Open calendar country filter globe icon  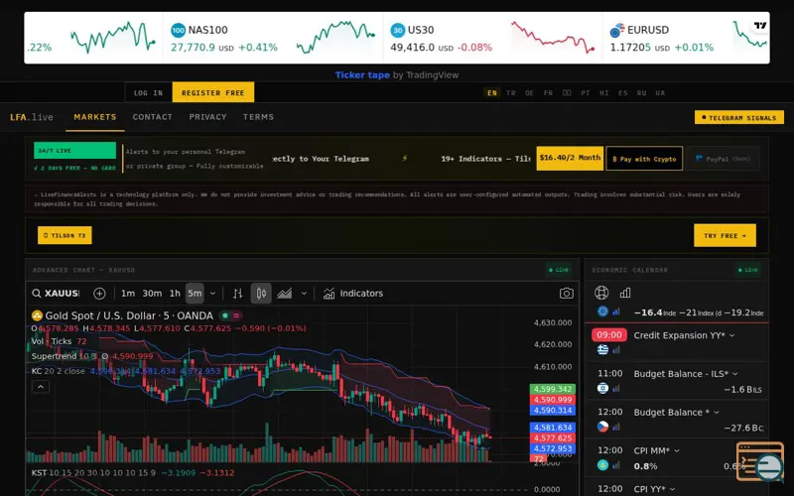pyautogui.click(x=601, y=293)
